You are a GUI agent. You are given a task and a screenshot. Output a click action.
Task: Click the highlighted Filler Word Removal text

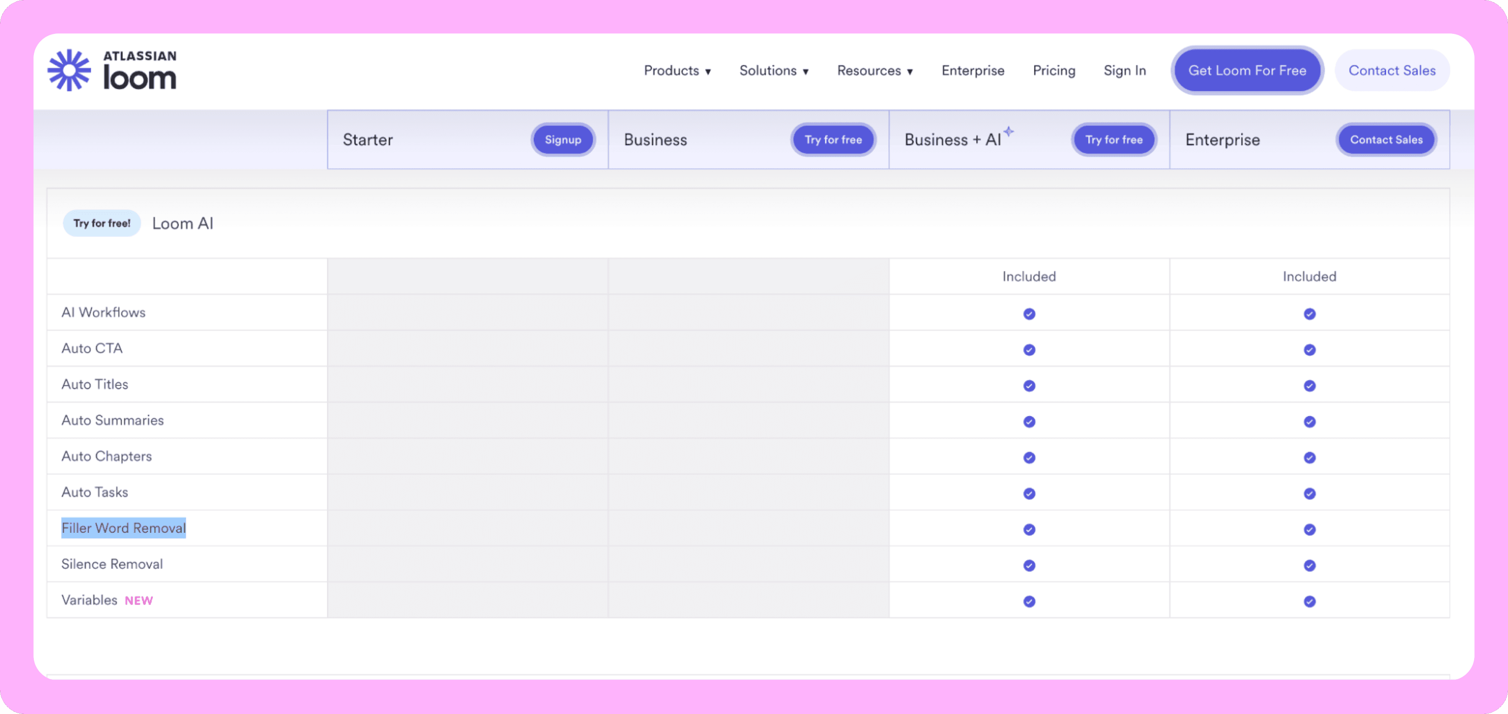pyautogui.click(x=124, y=528)
